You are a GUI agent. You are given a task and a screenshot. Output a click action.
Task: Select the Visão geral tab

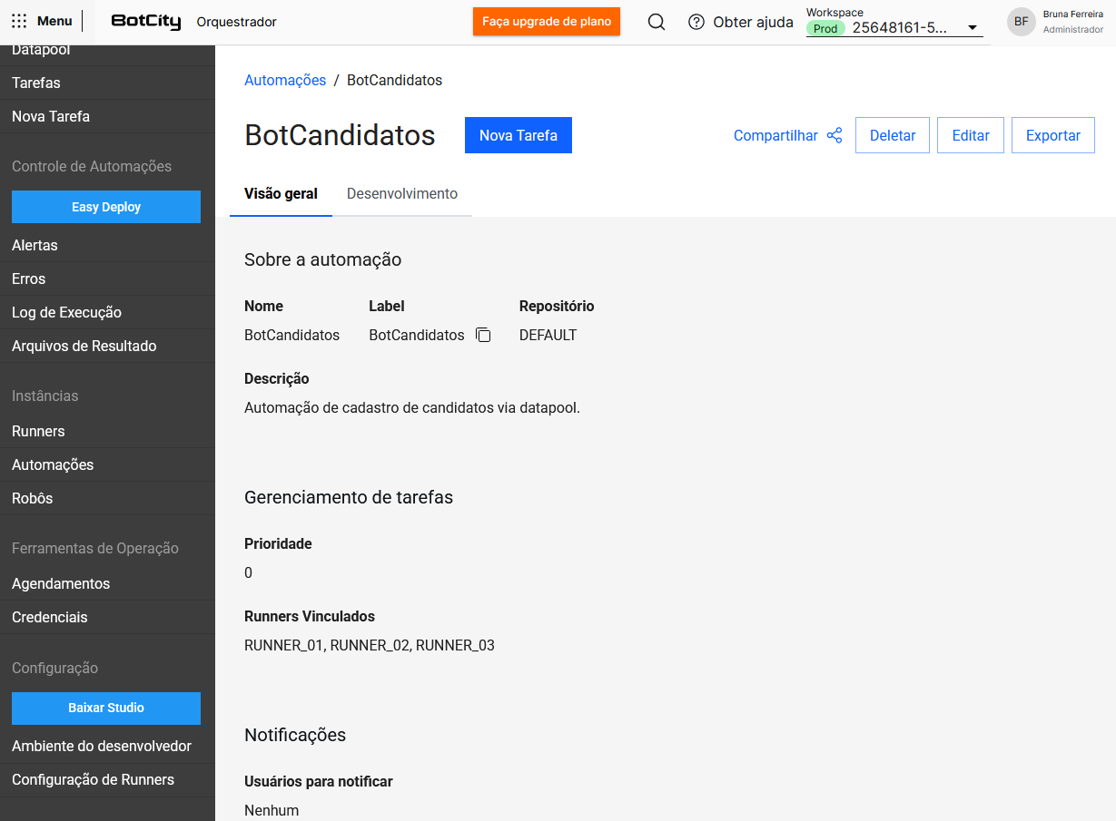(281, 194)
